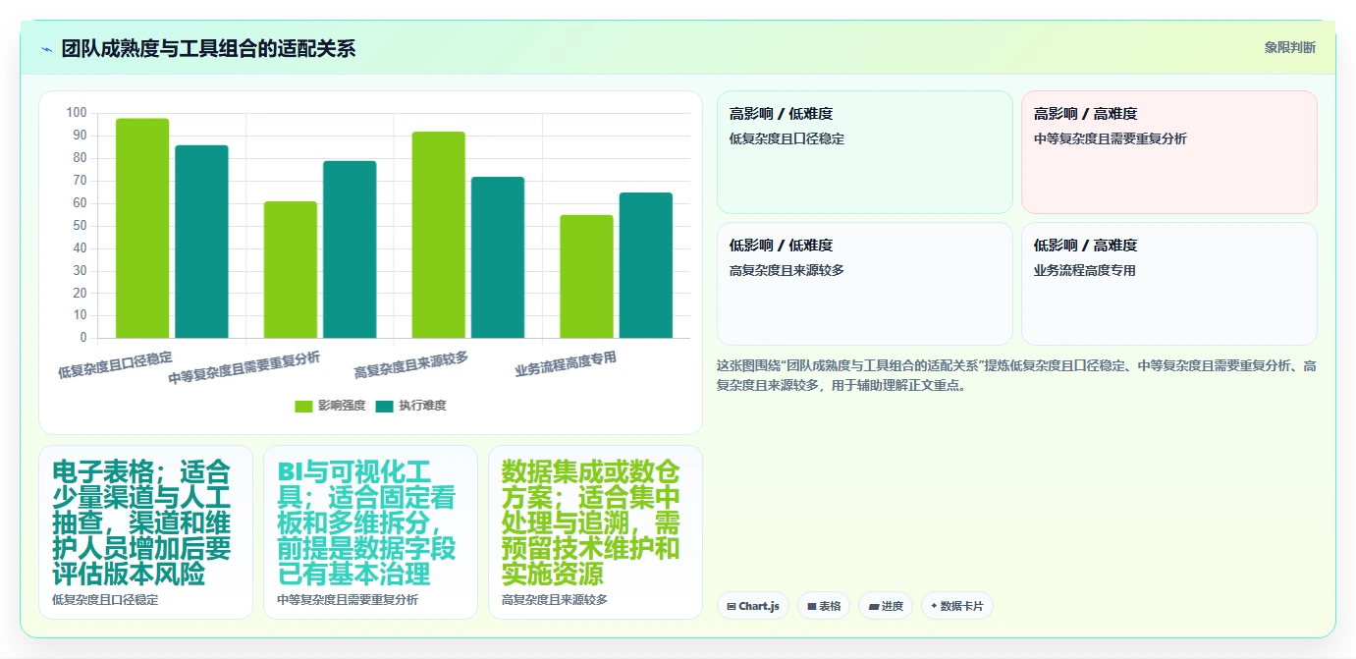The image size is (1356, 659).
Task: Click the teal bar for 业务流程高度专用
Action: (x=646, y=265)
